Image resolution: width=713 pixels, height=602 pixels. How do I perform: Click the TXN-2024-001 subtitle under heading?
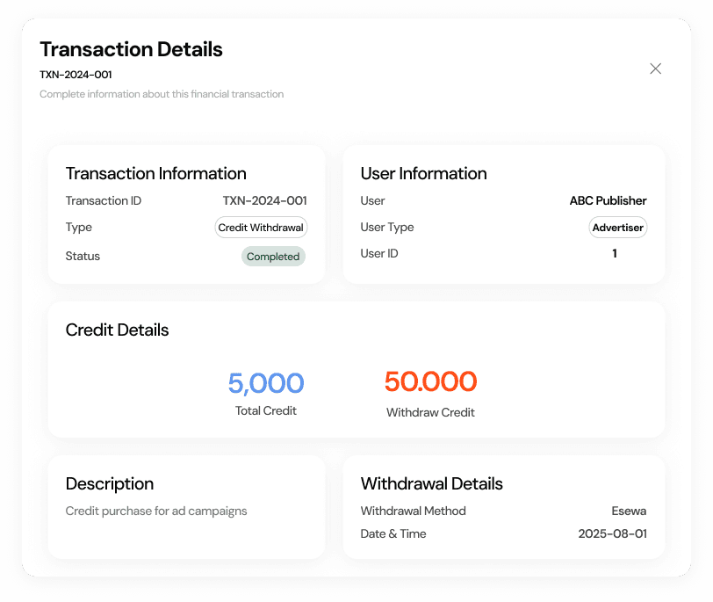76,75
